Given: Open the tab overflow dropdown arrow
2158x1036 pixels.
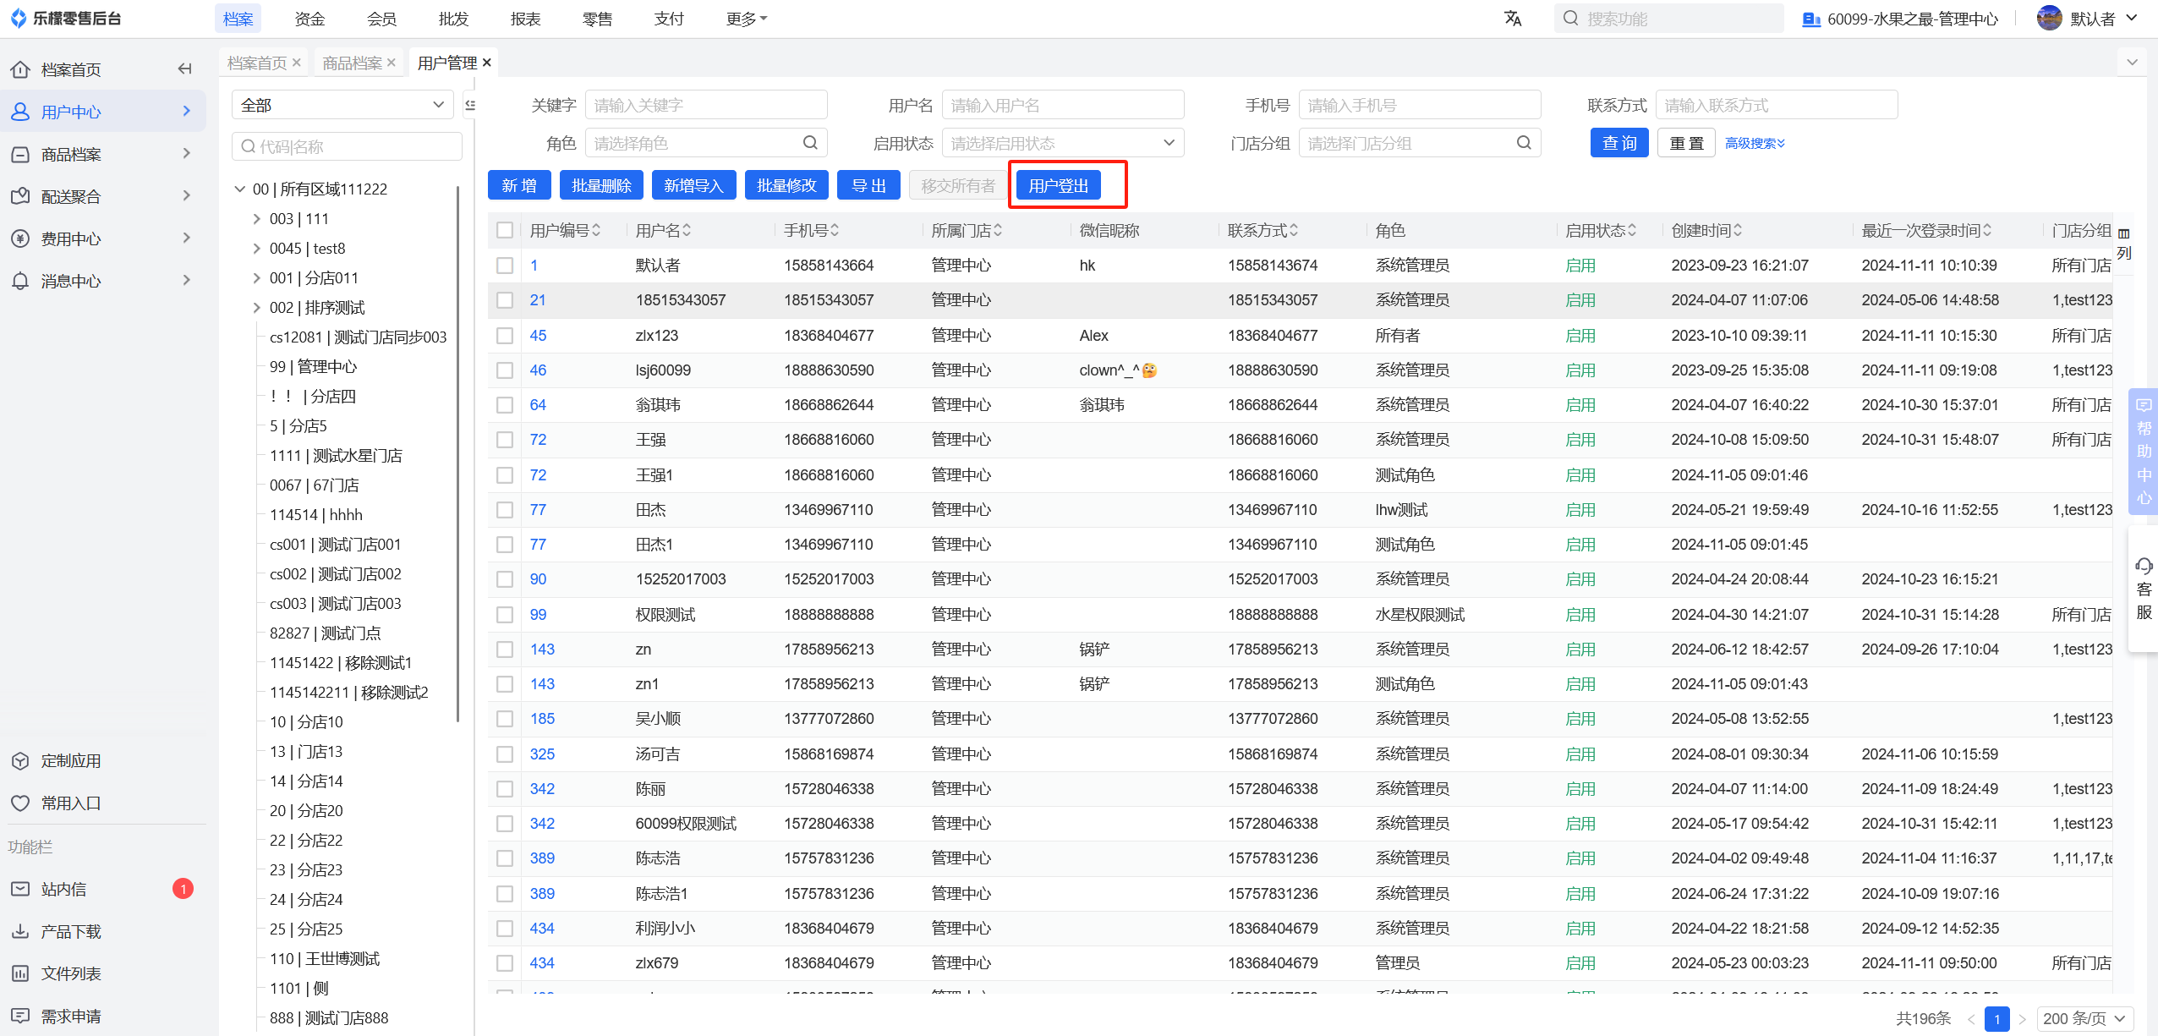Looking at the screenshot, I should point(2132,63).
